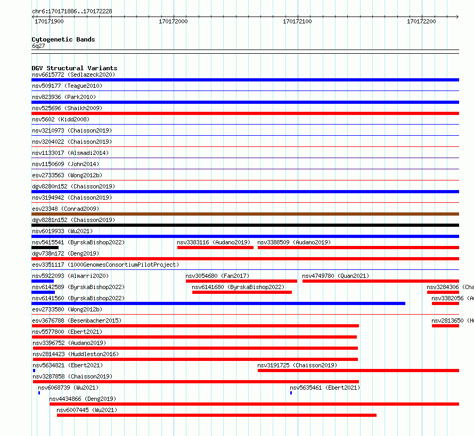Select nsv5415541 (ByrskaBishop2022) label
474x436 pixels.
pyautogui.click(x=78, y=242)
